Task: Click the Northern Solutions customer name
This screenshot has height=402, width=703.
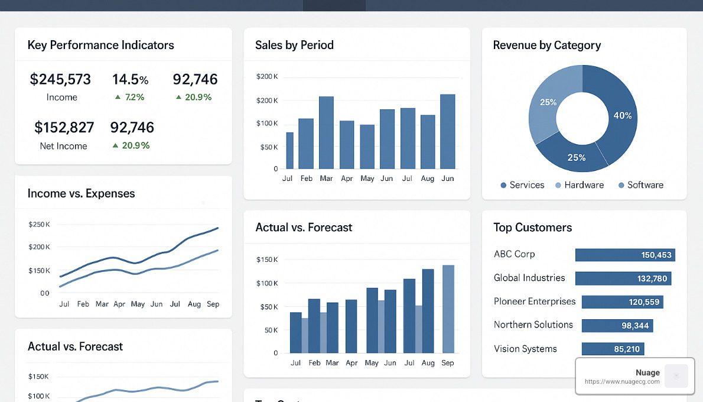Action: pos(533,325)
